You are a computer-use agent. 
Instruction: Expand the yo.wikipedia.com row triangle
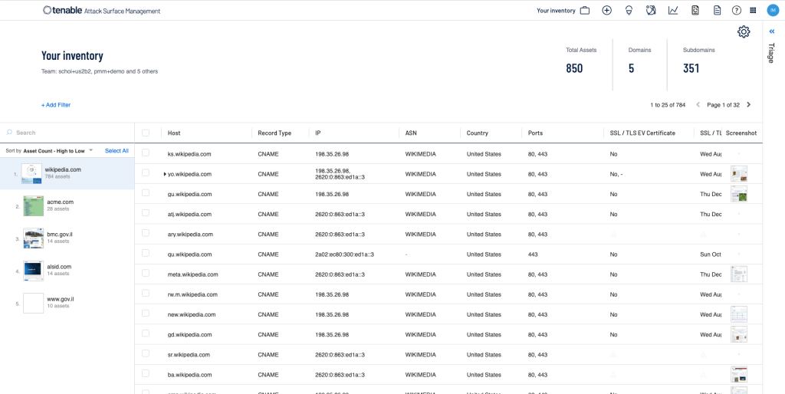[165, 174]
